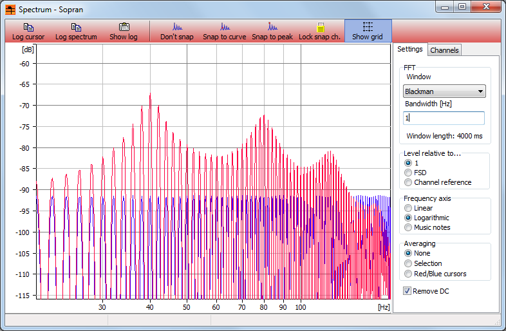This screenshot has width=506, height=331.
Task: Choose Selection averaging option
Action: click(x=408, y=263)
